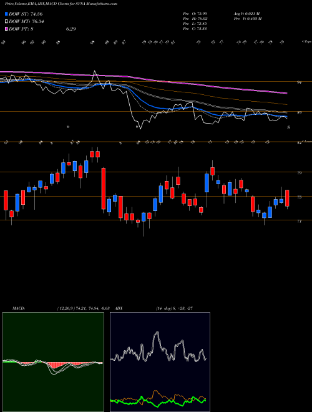The image size is (312, 412).
Task: Click the magenta DOW PT legend swatch
Action: [x=7, y=29]
